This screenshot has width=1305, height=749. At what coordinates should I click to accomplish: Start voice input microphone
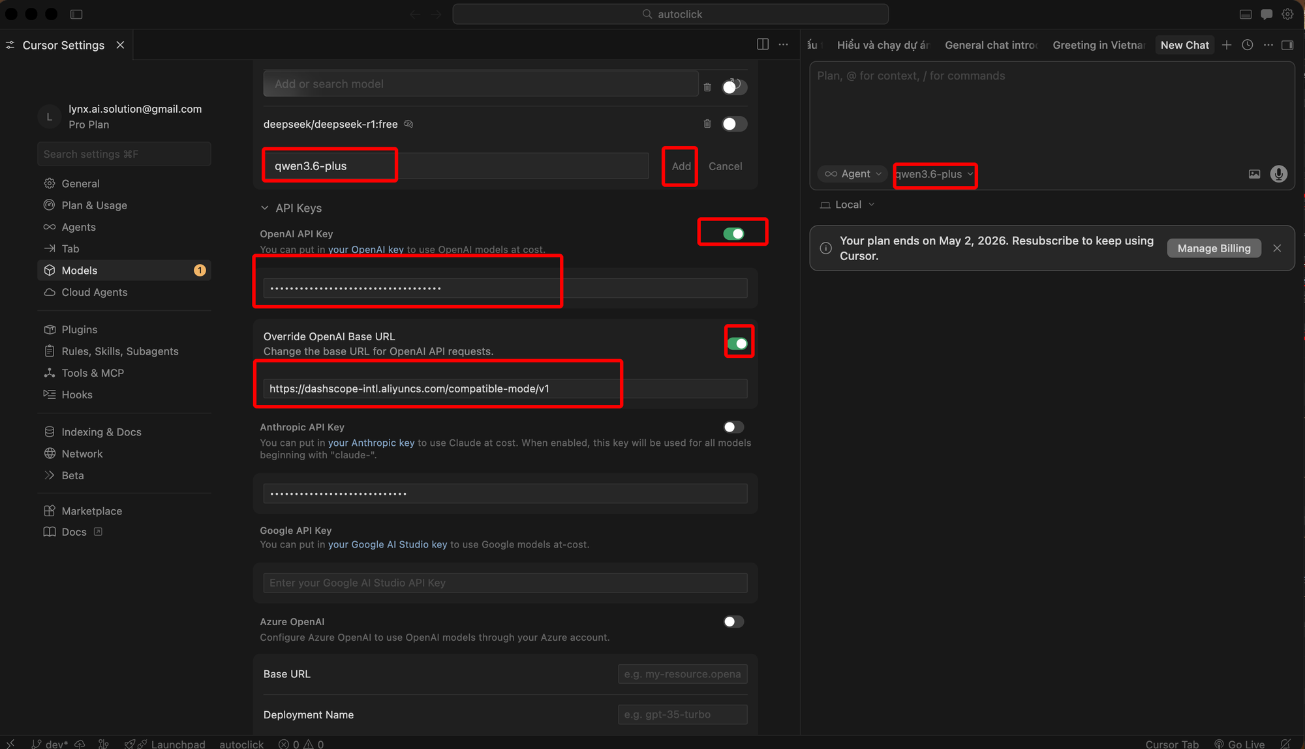(x=1279, y=174)
